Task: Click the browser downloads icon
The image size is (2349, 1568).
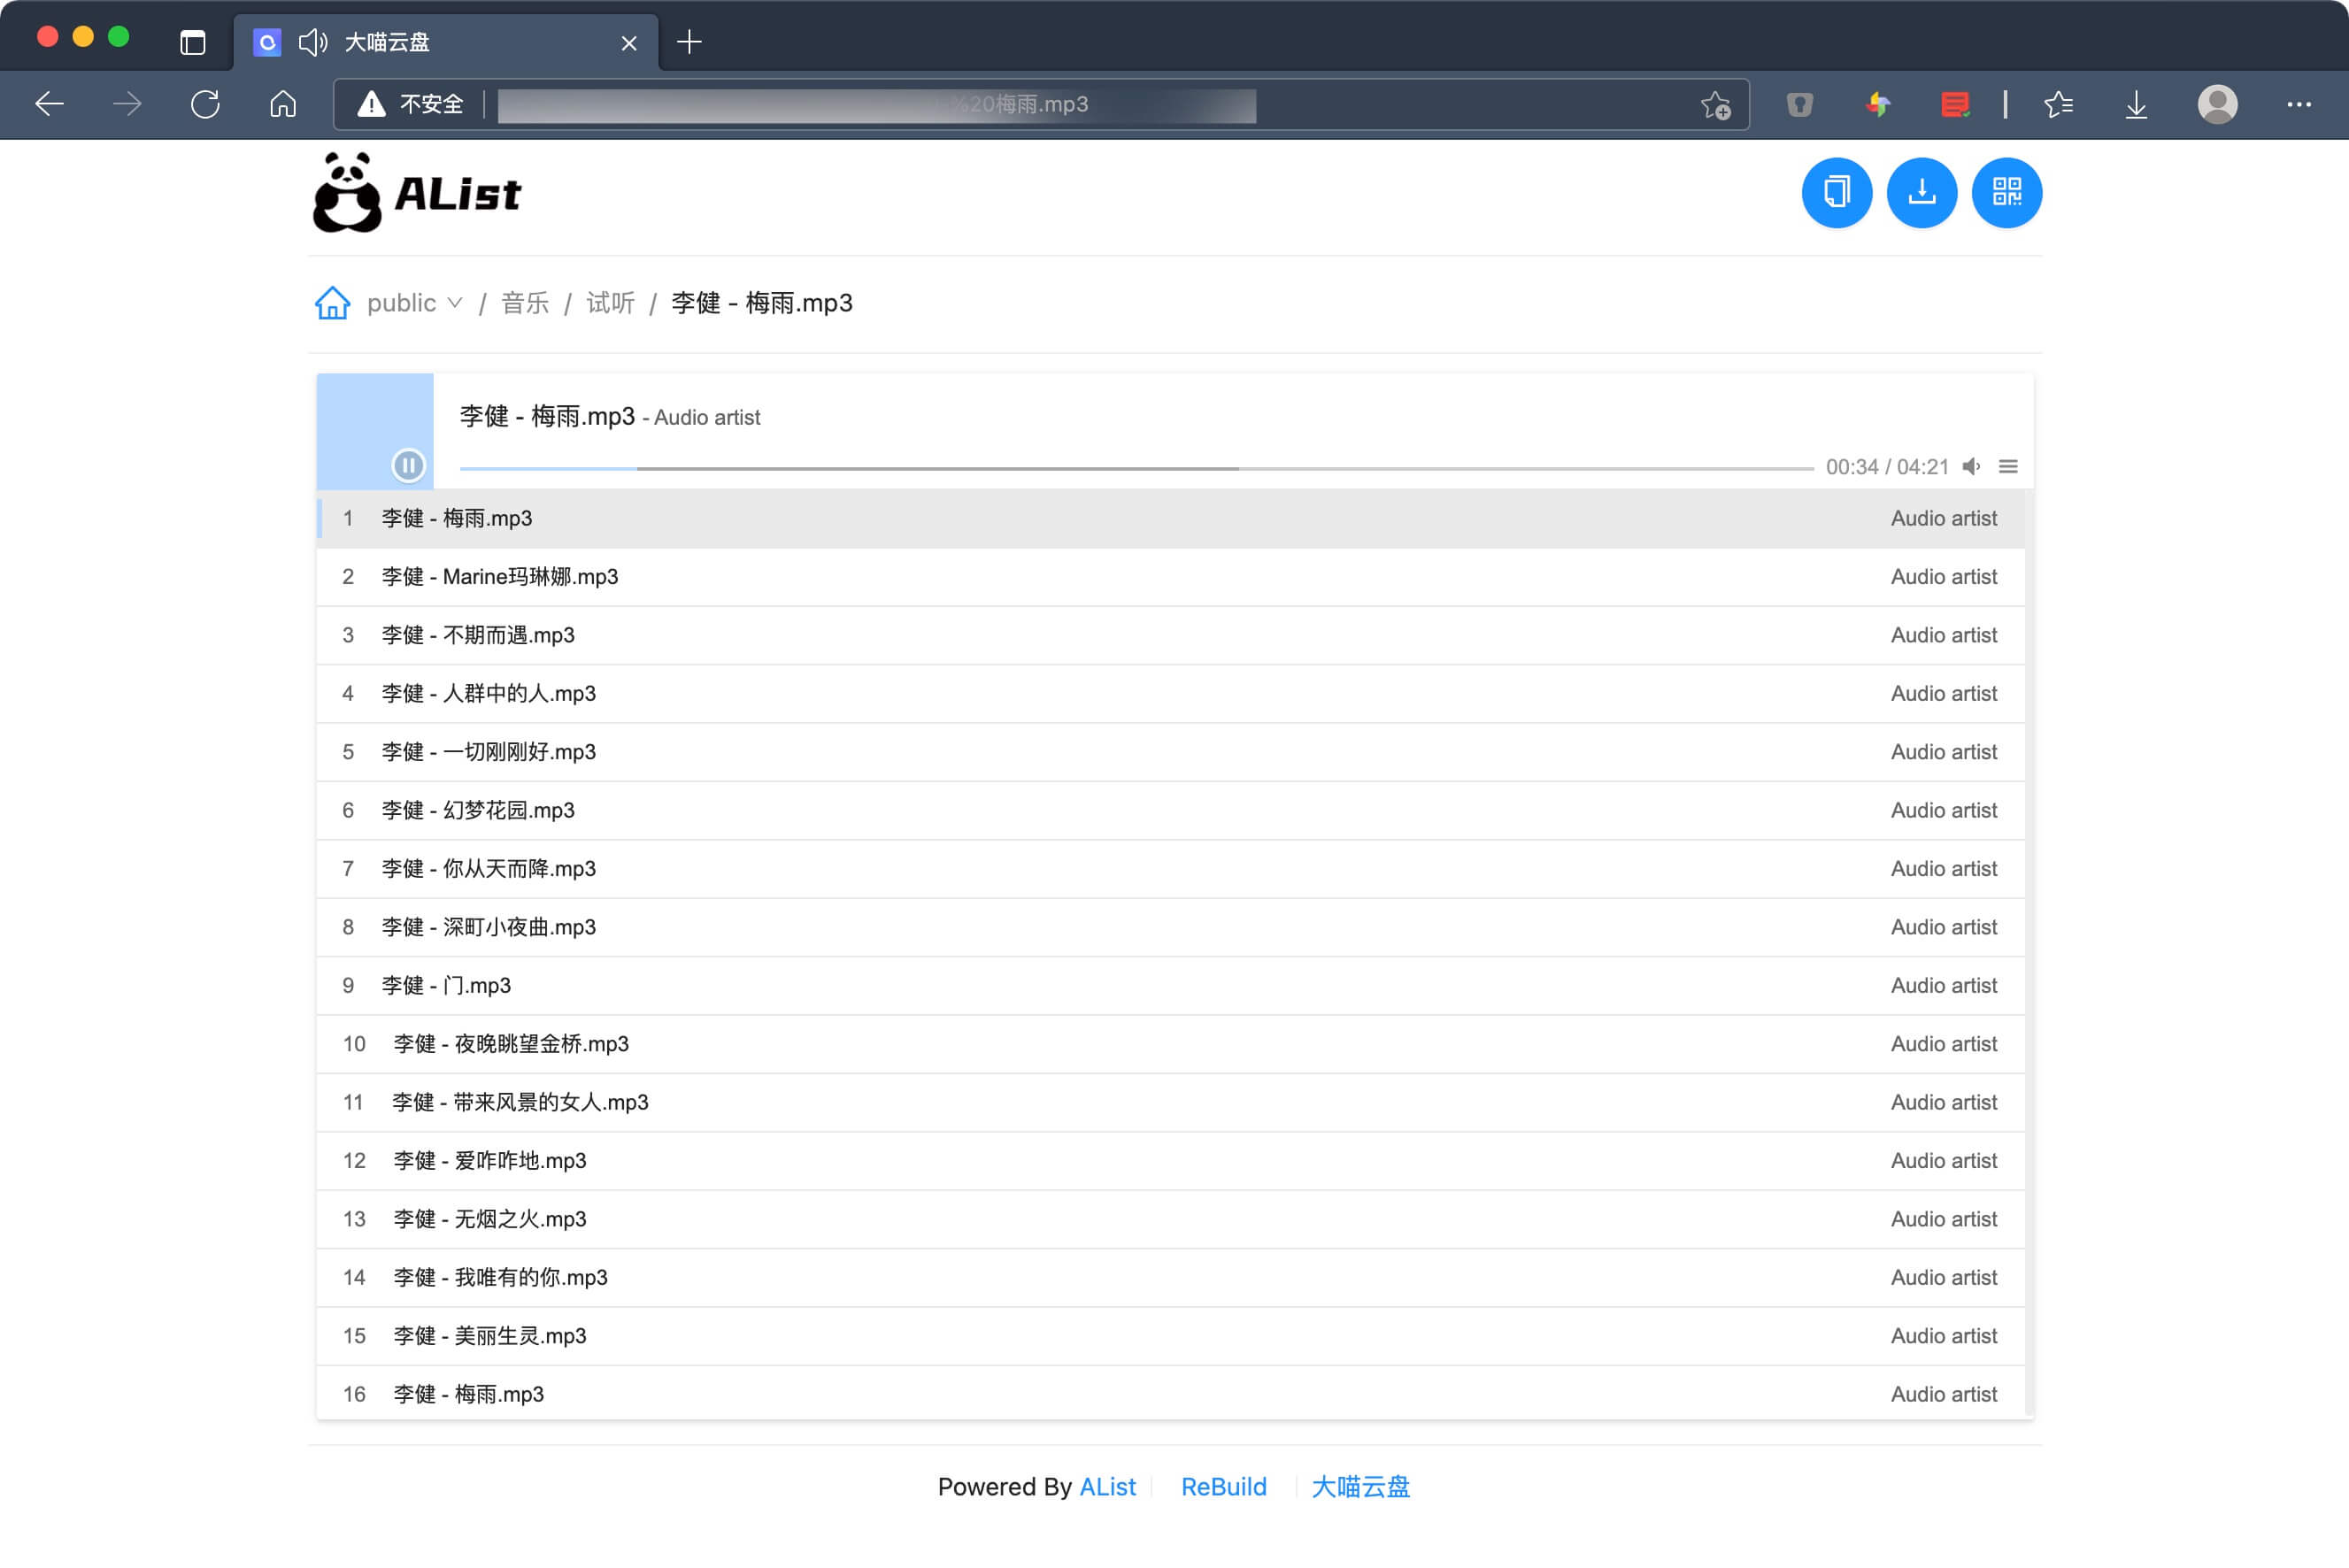Action: [x=2136, y=104]
